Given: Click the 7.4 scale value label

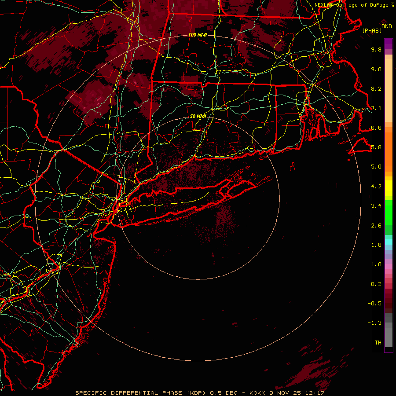Looking at the screenshot, I should (376, 108).
